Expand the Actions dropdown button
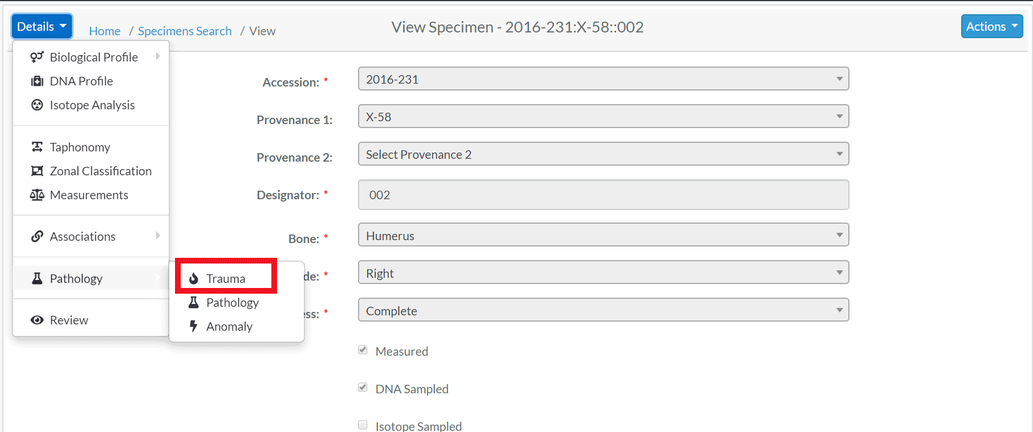The height and width of the screenshot is (432, 1033). tap(992, 26)
